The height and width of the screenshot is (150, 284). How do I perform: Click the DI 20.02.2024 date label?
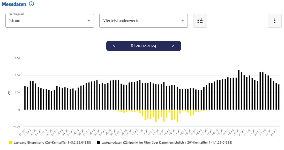(x=143, y=46)
